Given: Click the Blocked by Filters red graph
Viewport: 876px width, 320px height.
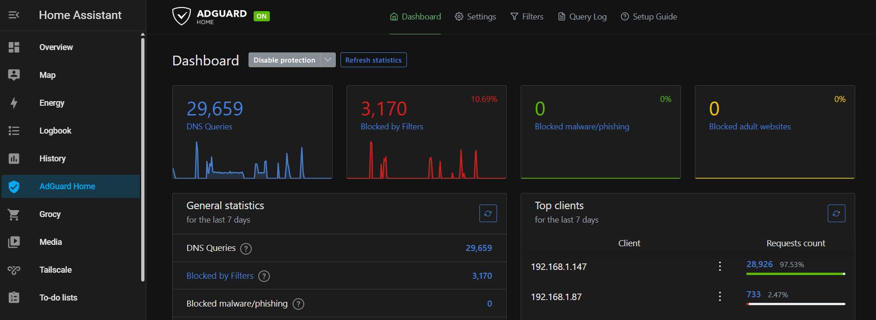Looking at the screenshot, I should tap(426, 160).
